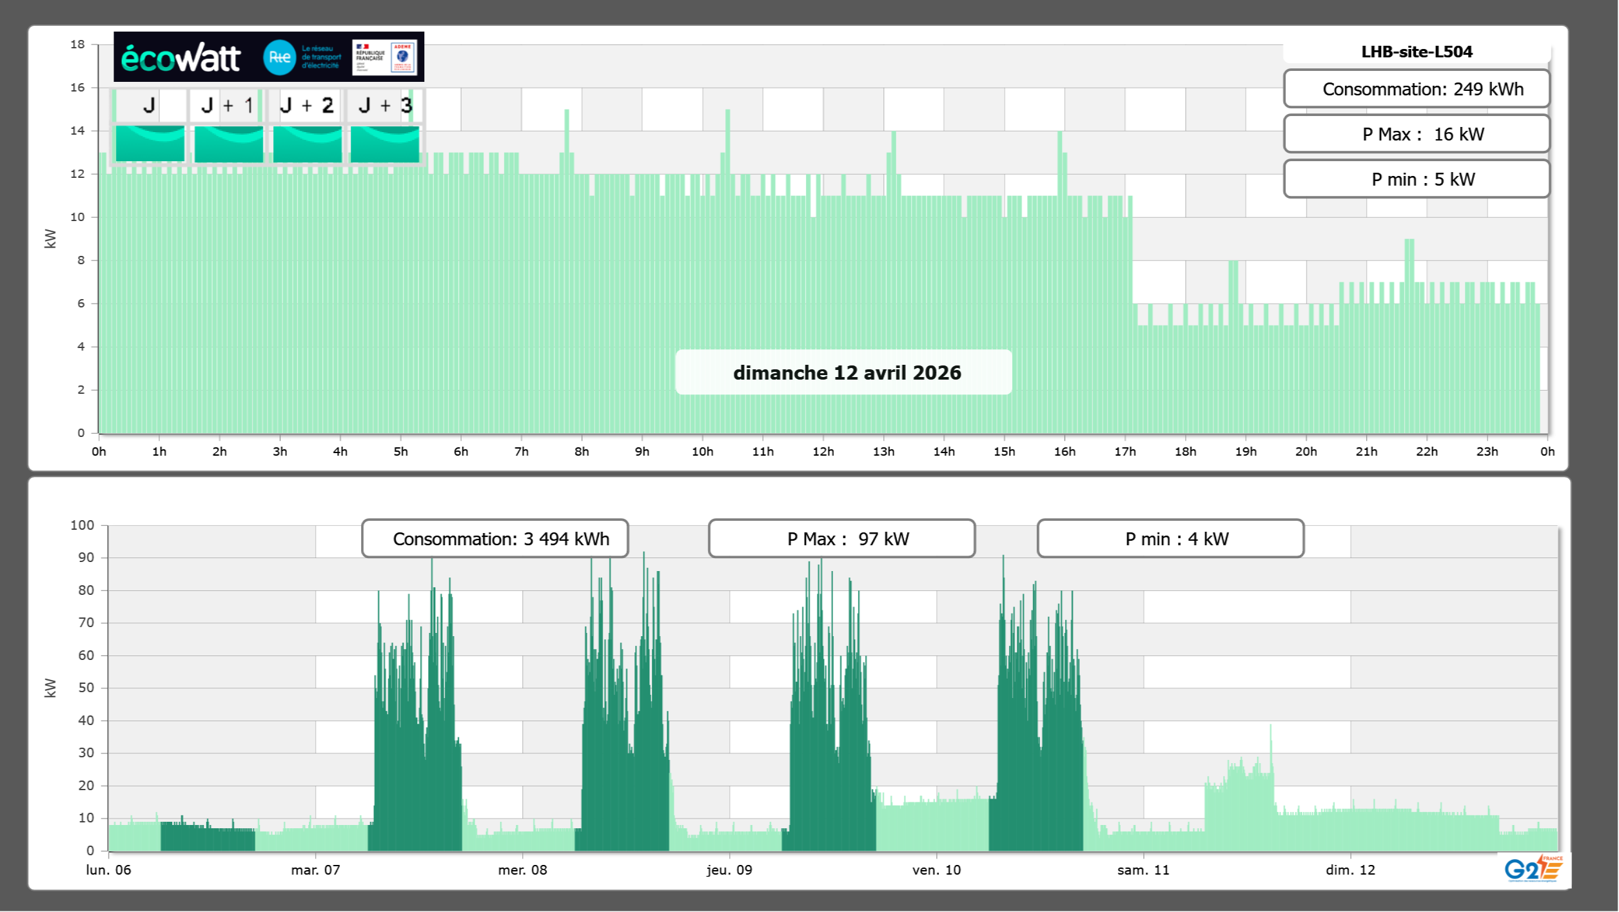
Task: Click the weekly P Max : 97 kW box
Action: [841, 539]
